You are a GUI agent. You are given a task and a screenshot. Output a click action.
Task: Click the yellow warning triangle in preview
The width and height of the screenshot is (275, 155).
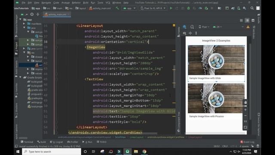(x=248, y=27)
